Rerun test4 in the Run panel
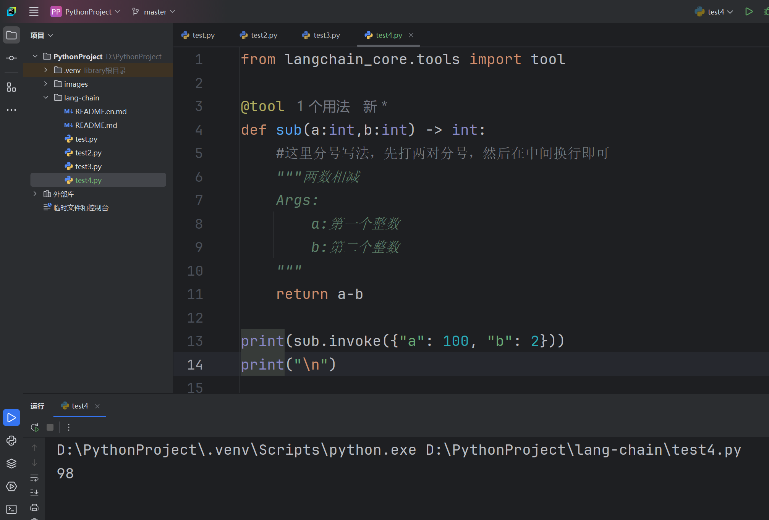This screenshot has height=520, width=769. (x=35, y=427)
